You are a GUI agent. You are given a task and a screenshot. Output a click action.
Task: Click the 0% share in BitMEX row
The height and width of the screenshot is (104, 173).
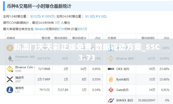click(x=167, y=100)
